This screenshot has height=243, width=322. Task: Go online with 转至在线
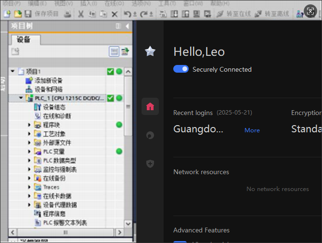[234, 14]
